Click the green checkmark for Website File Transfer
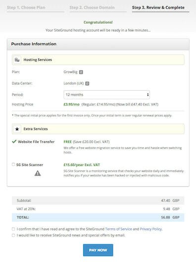This screenshot has height=266, width=196. tap(14, 141)
